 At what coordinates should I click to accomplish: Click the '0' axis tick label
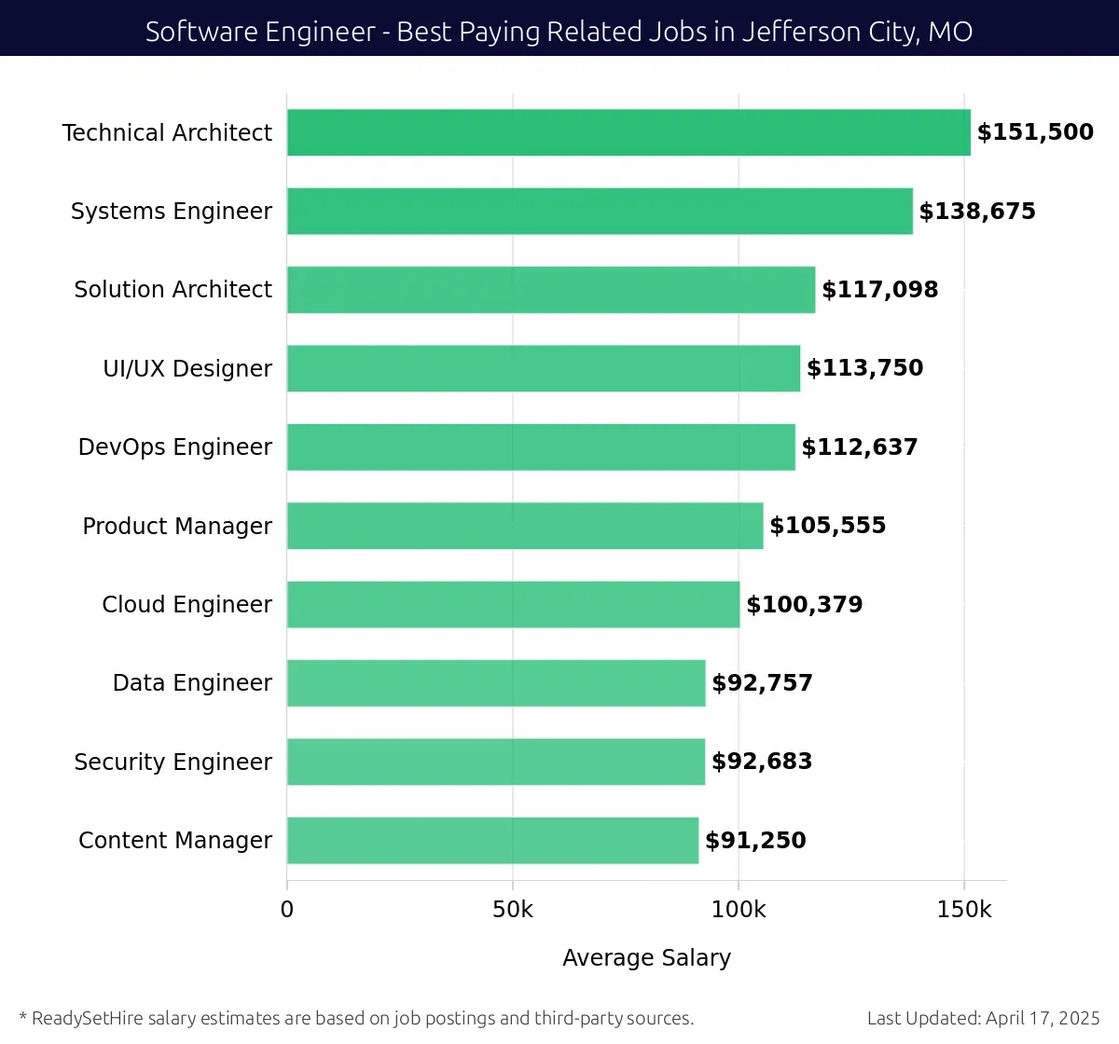point(287,910)
